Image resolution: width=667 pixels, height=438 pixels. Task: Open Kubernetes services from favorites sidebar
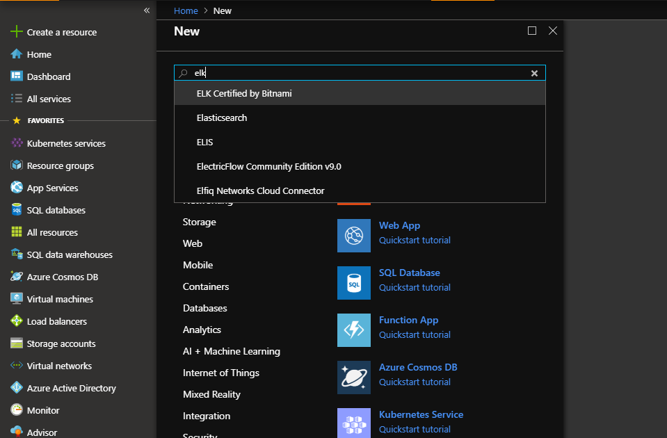point(66,143)
